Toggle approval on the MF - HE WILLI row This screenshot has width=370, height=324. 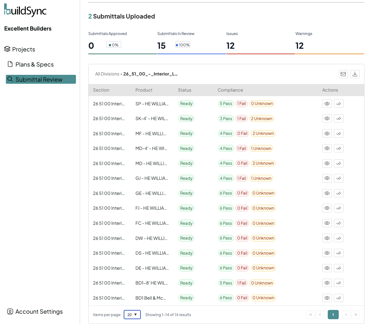tap(339, 133)
